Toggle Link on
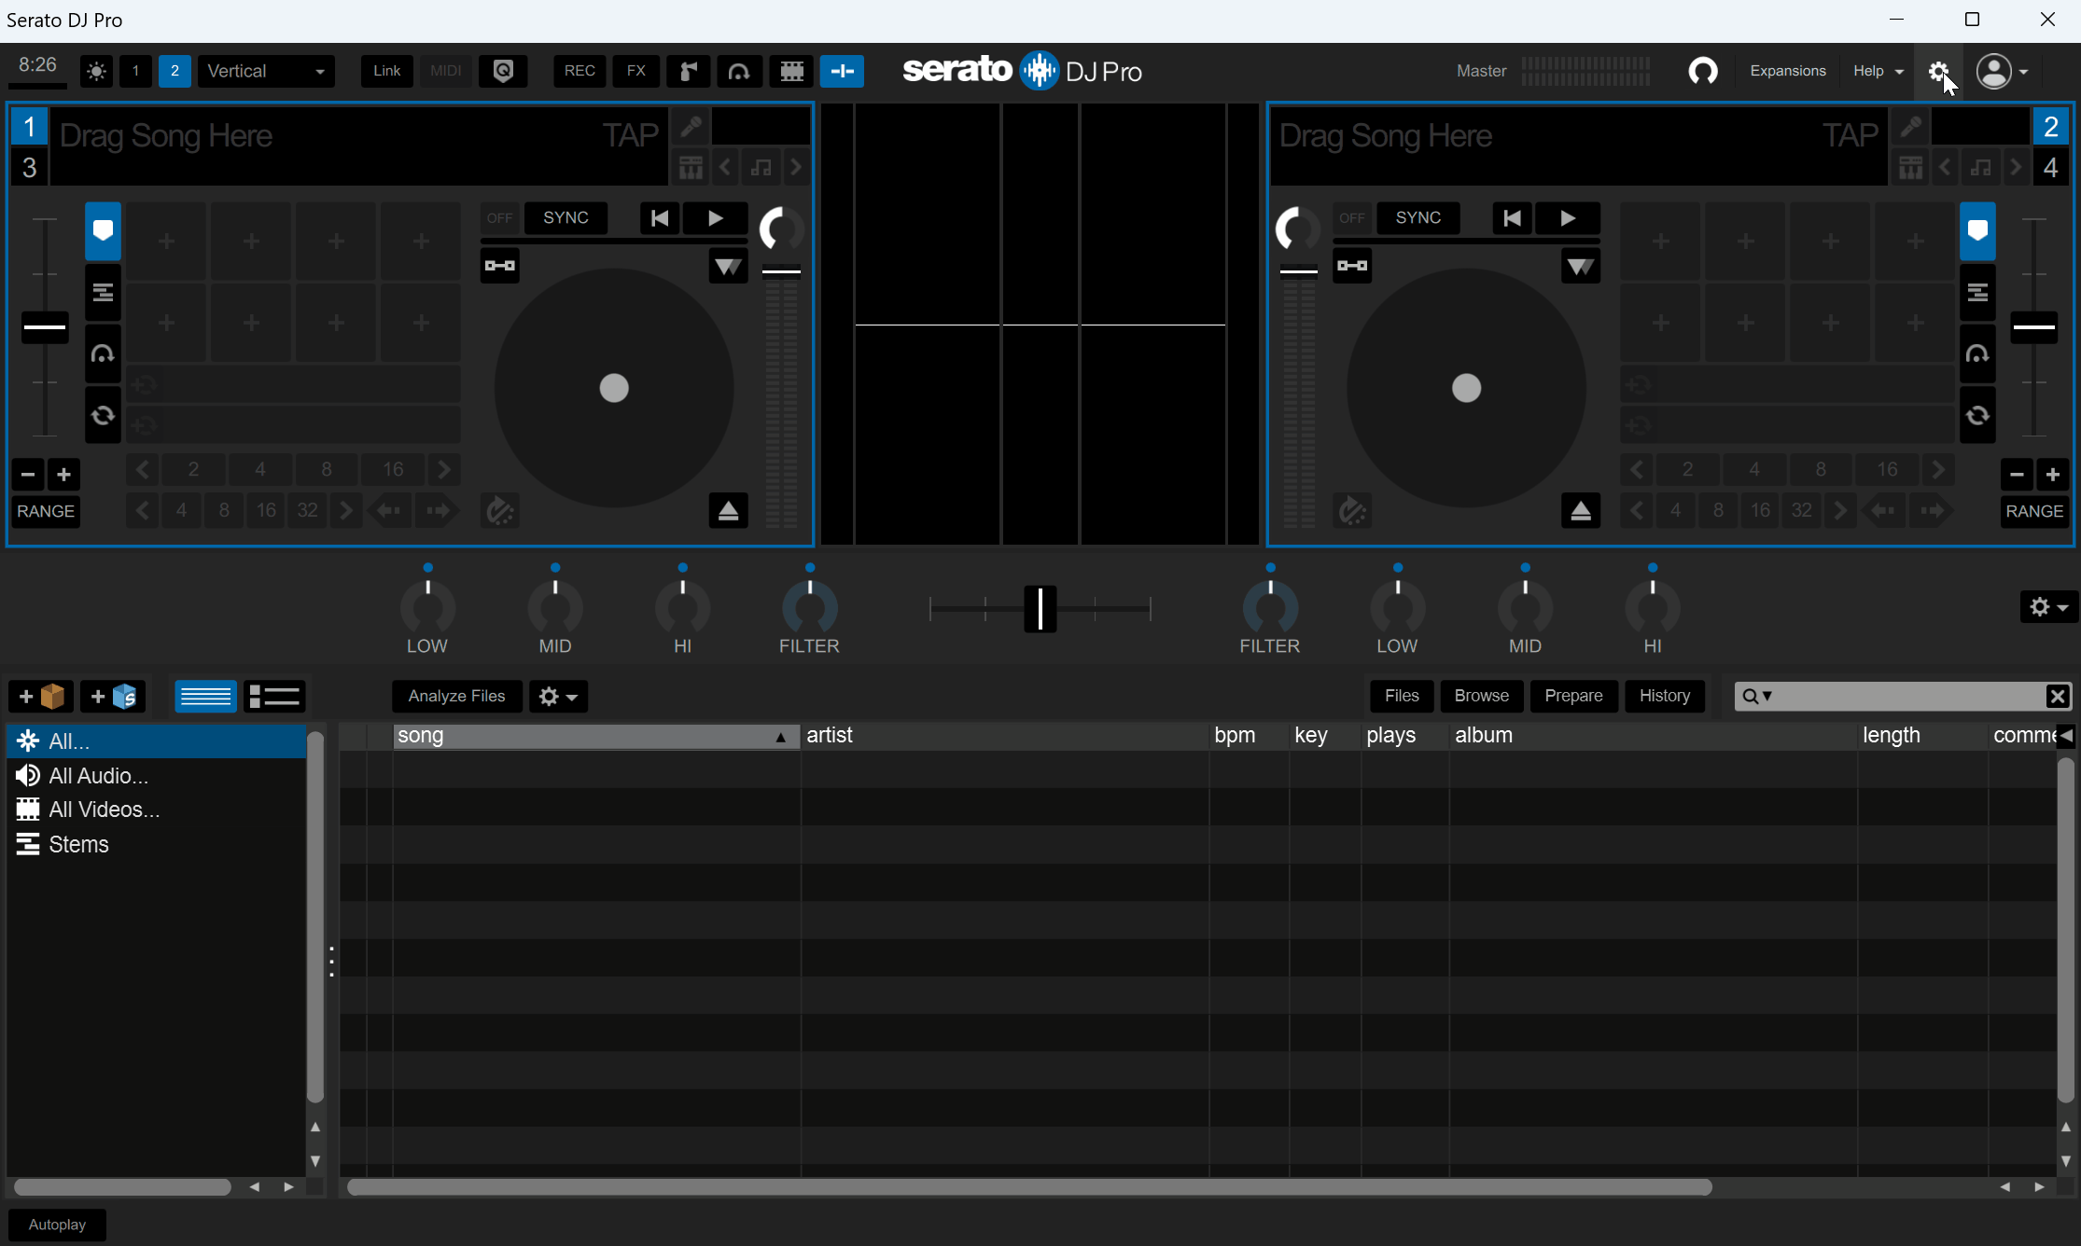Image resolution: width=2081 pixels, height=1246 pixels. pos(386,71)
